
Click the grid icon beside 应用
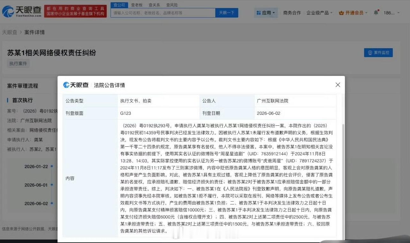point(258,13)
